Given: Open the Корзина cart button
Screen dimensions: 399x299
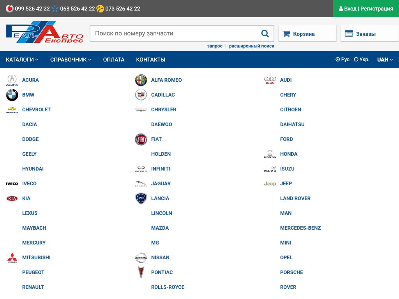Looking at the screenshot, I should point(307,33).
